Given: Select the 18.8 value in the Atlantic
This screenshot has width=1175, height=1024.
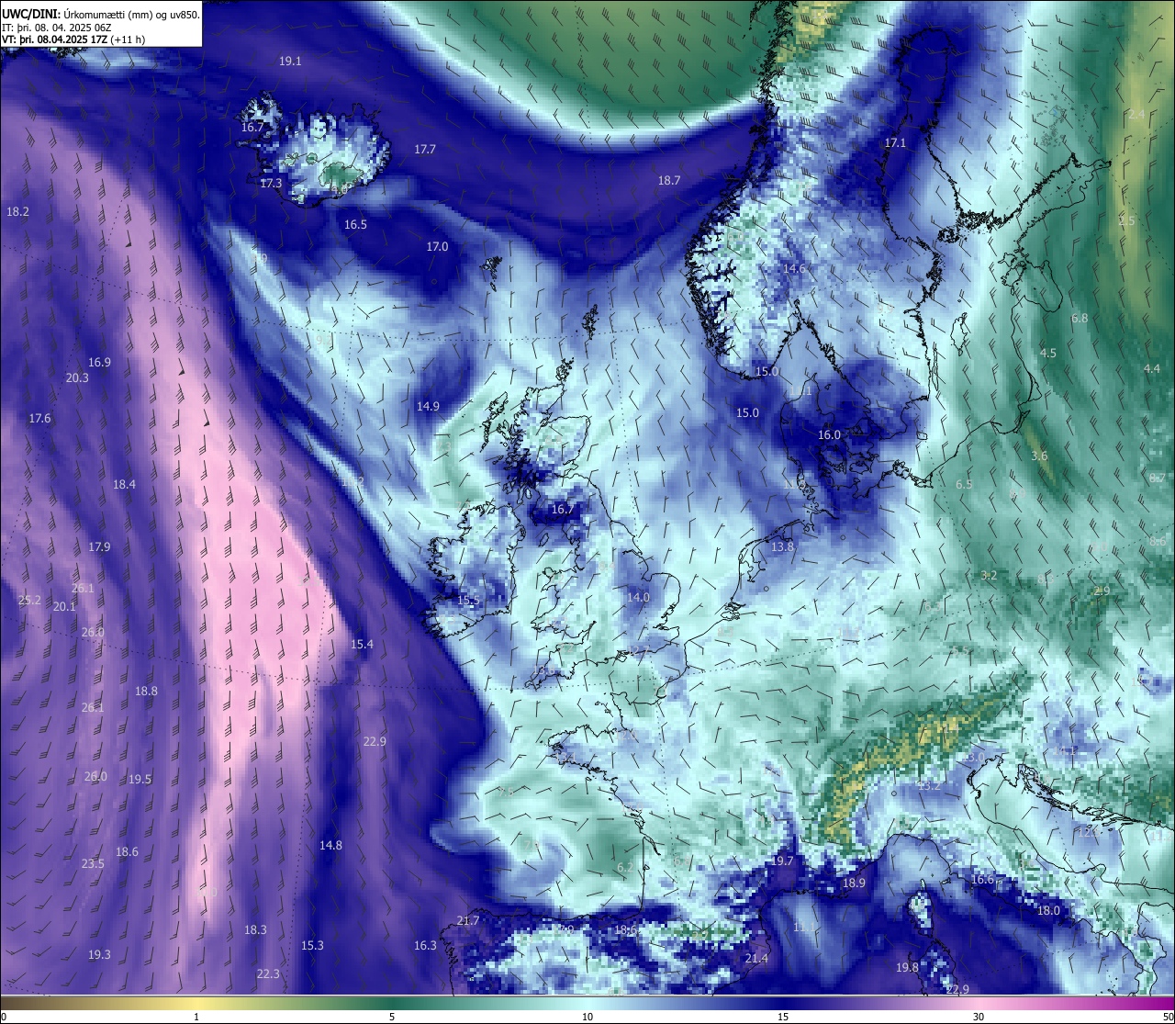Looking at the screenshot, I should (146, 692).
